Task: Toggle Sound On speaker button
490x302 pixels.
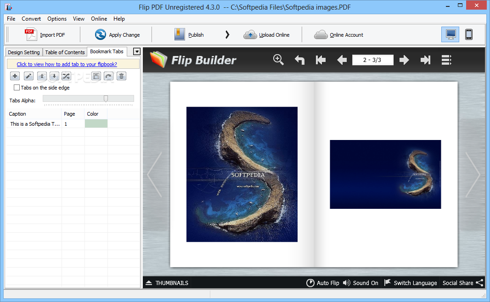Action: tap(360, 283)
